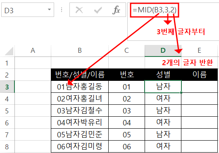Open Insert Function fx icon

[x=116, y=10]
